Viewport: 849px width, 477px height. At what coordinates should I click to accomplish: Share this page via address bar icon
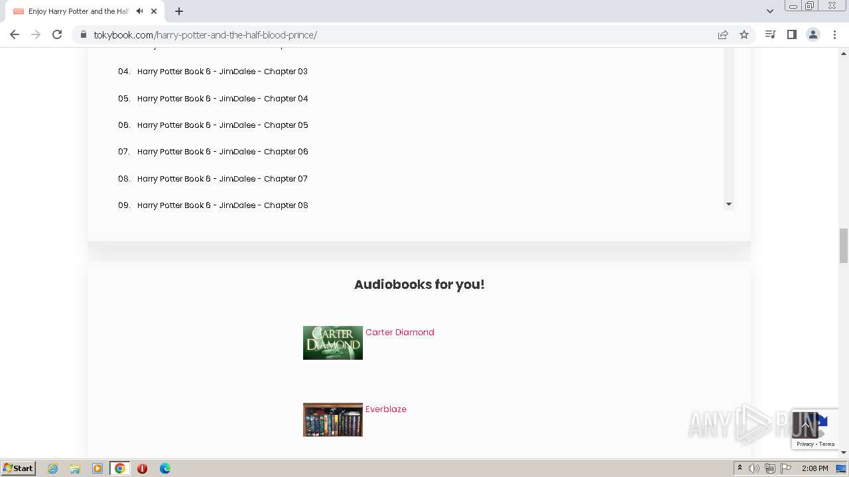tap(723, 34)
